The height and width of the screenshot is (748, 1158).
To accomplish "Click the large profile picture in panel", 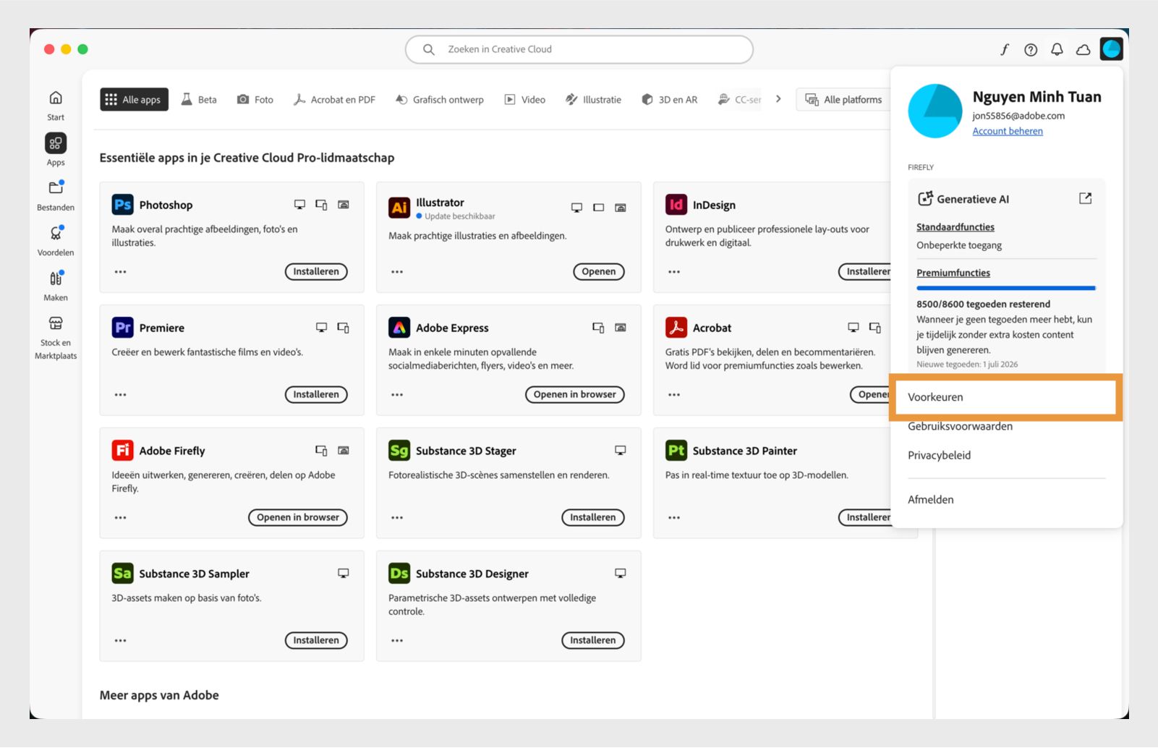I will 935,111.
